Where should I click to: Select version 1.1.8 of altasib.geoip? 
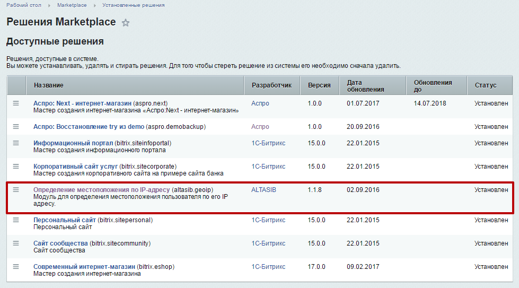tap(314, 190)
